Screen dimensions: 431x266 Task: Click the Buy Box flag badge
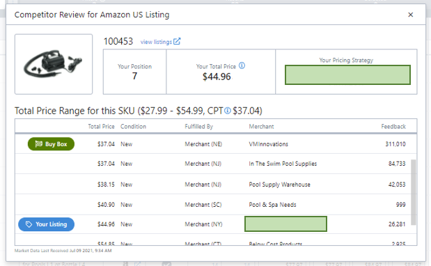click(x=51, y=144)
